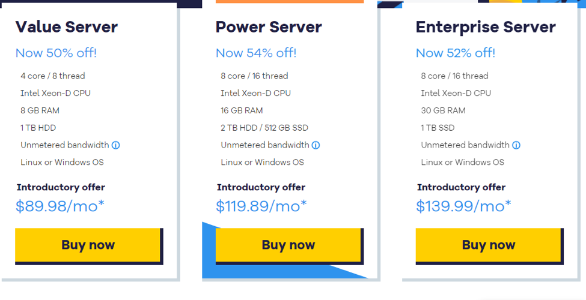This screenshot has width=586, height=300.
Task: Click the 1 TB SSD storage line
Action: [x=438, y=128]
